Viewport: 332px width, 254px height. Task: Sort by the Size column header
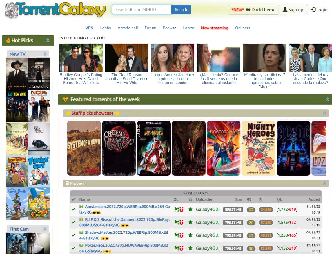[239, 199]
